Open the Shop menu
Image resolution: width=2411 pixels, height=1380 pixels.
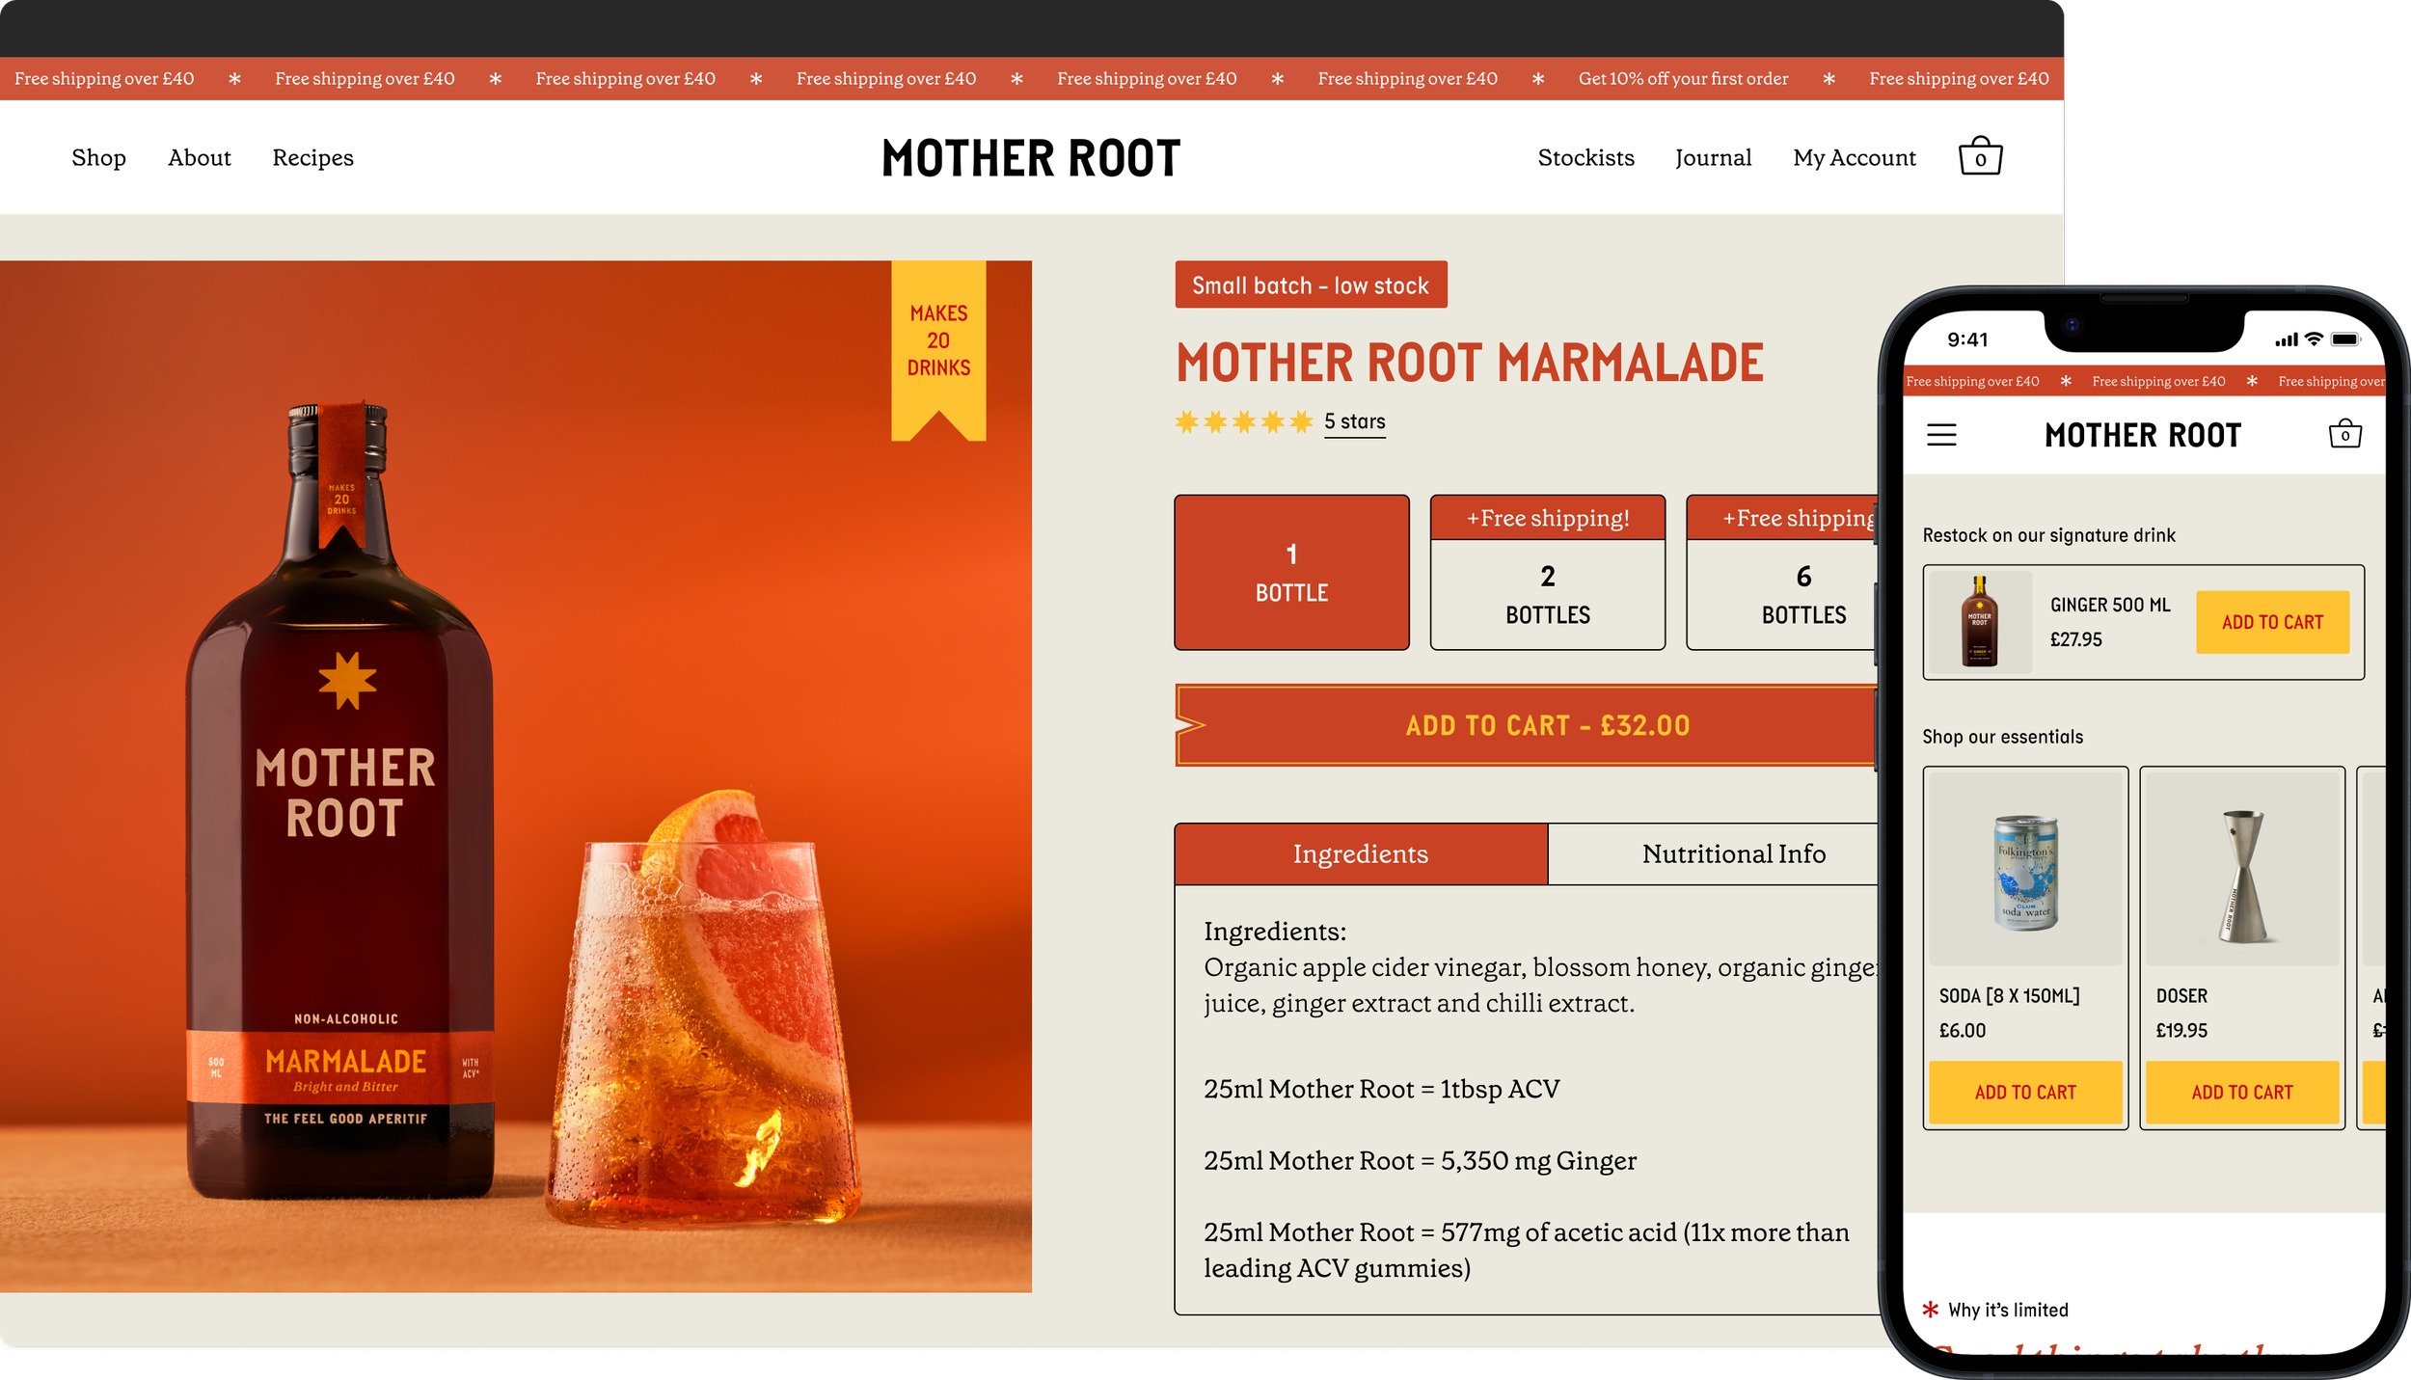coord(98,157)
